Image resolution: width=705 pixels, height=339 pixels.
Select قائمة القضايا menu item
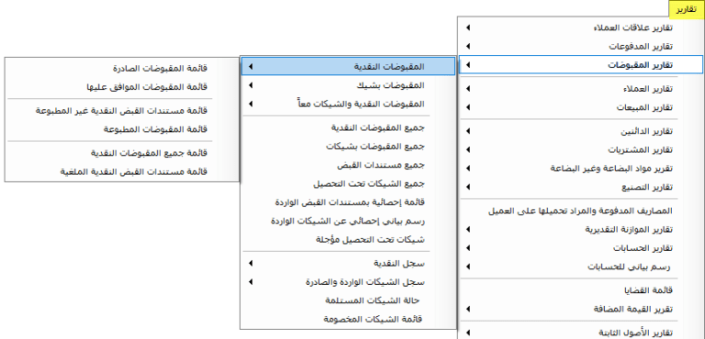coord(580,290)
